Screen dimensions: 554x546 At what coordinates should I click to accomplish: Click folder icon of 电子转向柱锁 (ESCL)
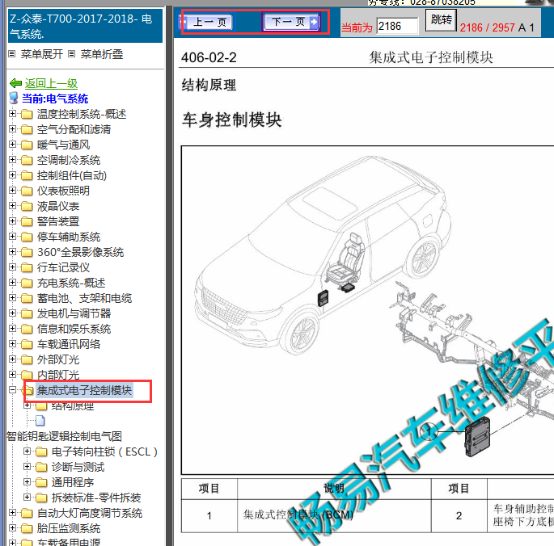41,451
